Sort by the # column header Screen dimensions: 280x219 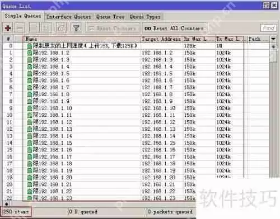pos(8,39)
